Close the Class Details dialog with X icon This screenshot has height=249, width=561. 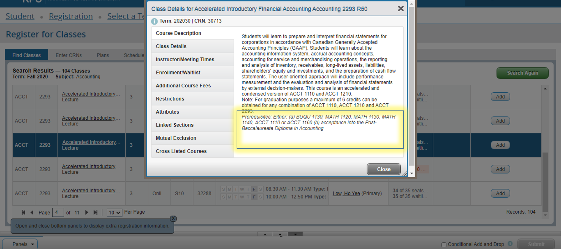pyautogui.click(x=400, y=9)
